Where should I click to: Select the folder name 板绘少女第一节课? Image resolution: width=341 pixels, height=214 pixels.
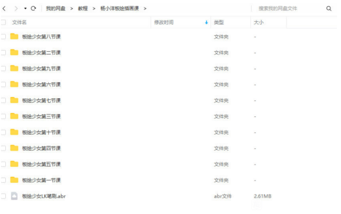pyautogui.click(x=41, y=180)
